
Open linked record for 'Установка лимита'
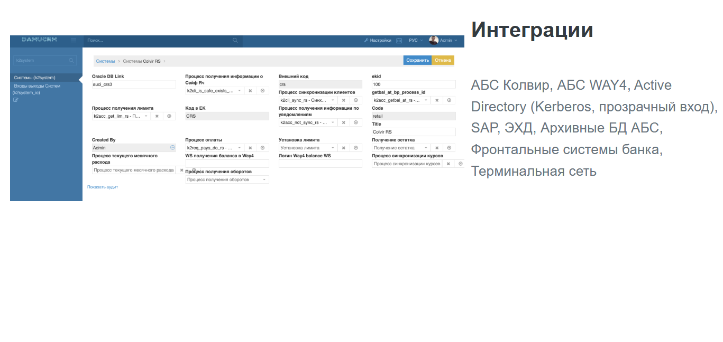click(x=356, y=148)
